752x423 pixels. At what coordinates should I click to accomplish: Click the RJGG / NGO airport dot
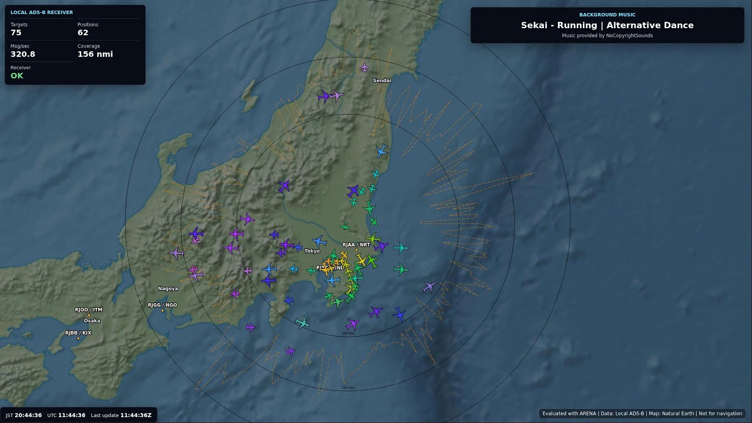tap(163, 311)
